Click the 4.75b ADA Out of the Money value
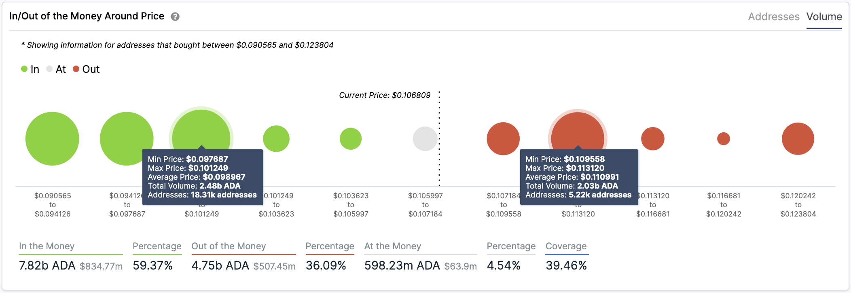851x293 pixels. point(220,265)
